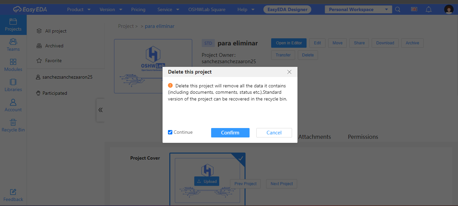The width and height of the screenshot is (458, 206).
Task: Open the Personal Workspace dropdown
Action: coord(358,9)
